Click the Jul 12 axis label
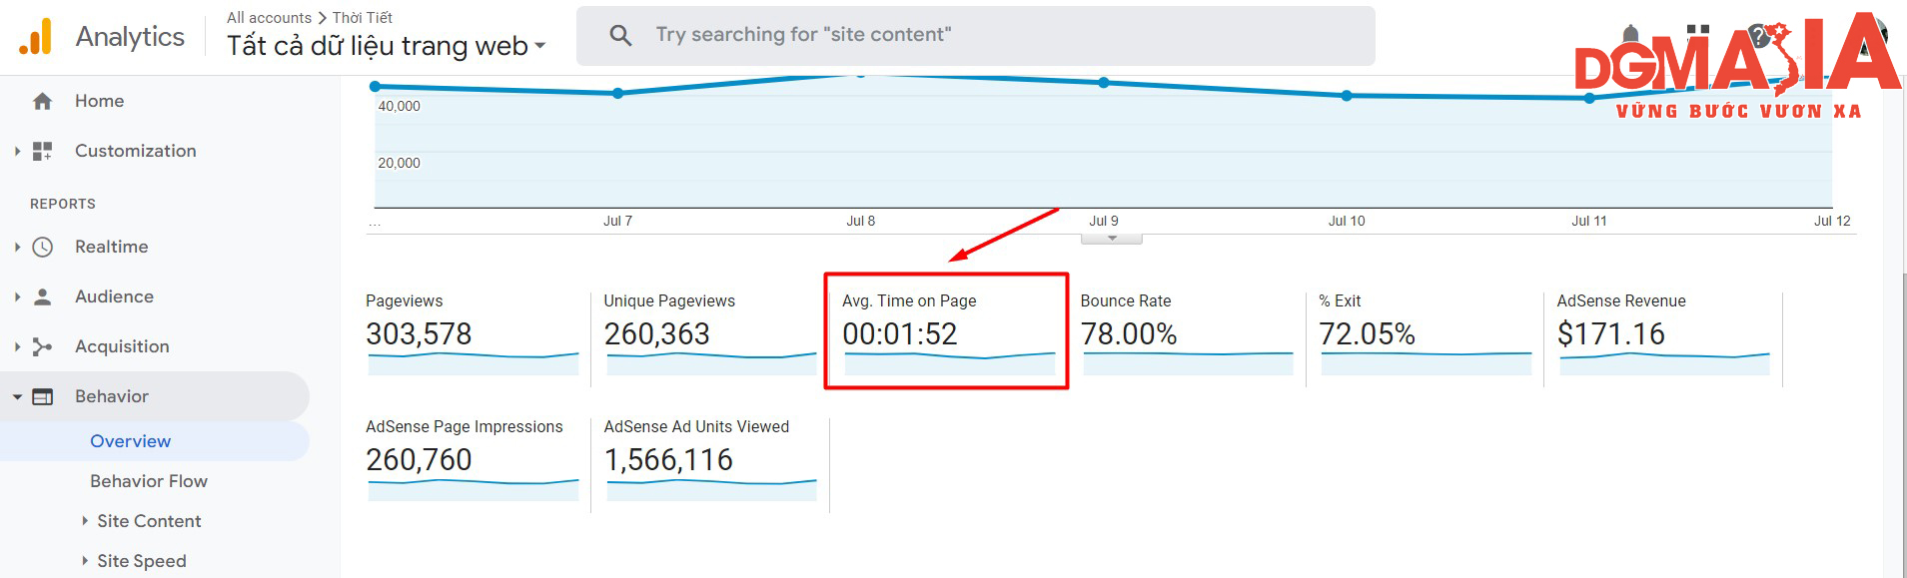This screenshot has height=578, width=1907. pos(1832,221)
